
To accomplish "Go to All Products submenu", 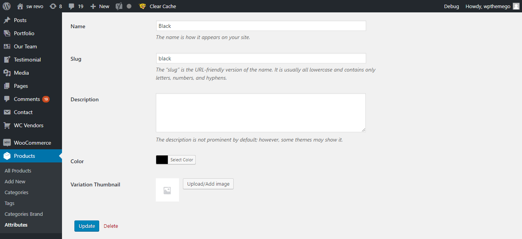I will [x=18, y=171].
